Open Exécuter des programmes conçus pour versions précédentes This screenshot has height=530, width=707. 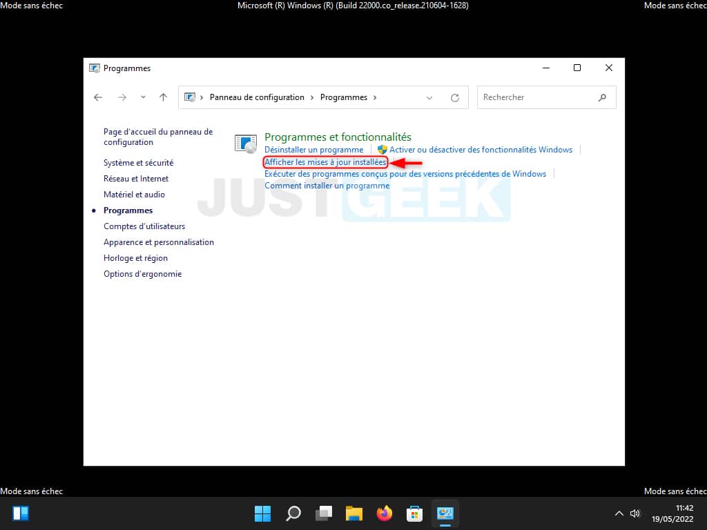[405, 174]
